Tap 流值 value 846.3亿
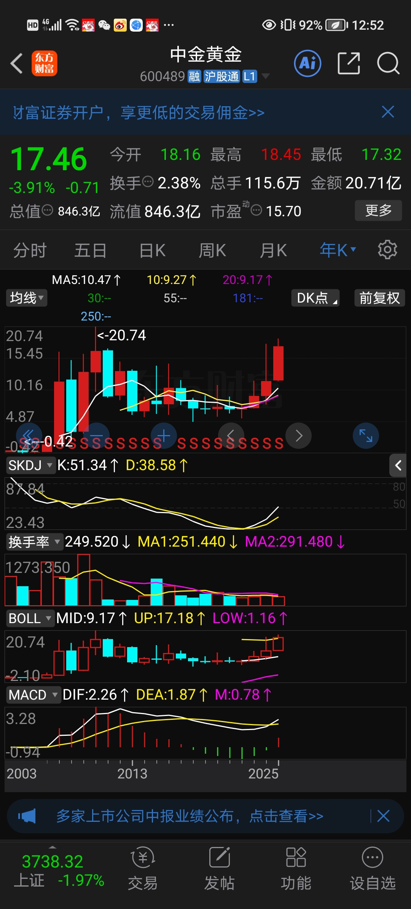The height and width of the screenshot is (909, 411). (x=172, y=211)
